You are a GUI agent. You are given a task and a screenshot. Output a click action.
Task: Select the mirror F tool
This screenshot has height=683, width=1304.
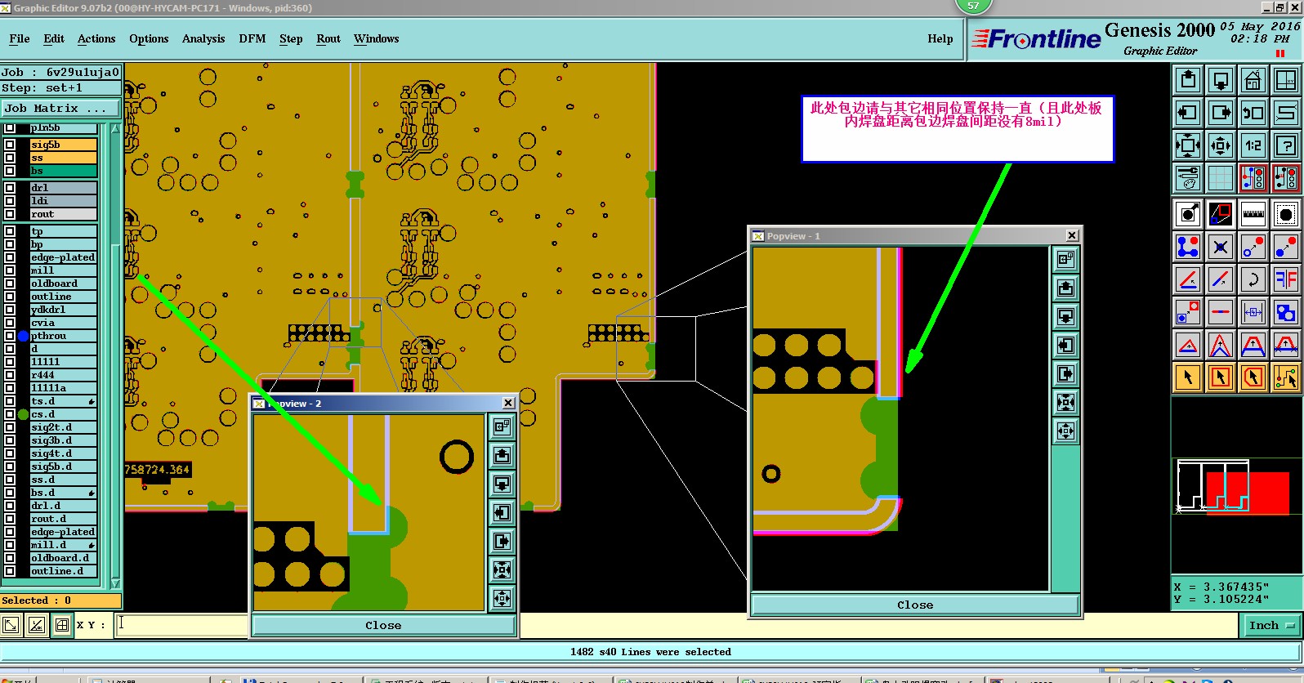[1285, 279]
